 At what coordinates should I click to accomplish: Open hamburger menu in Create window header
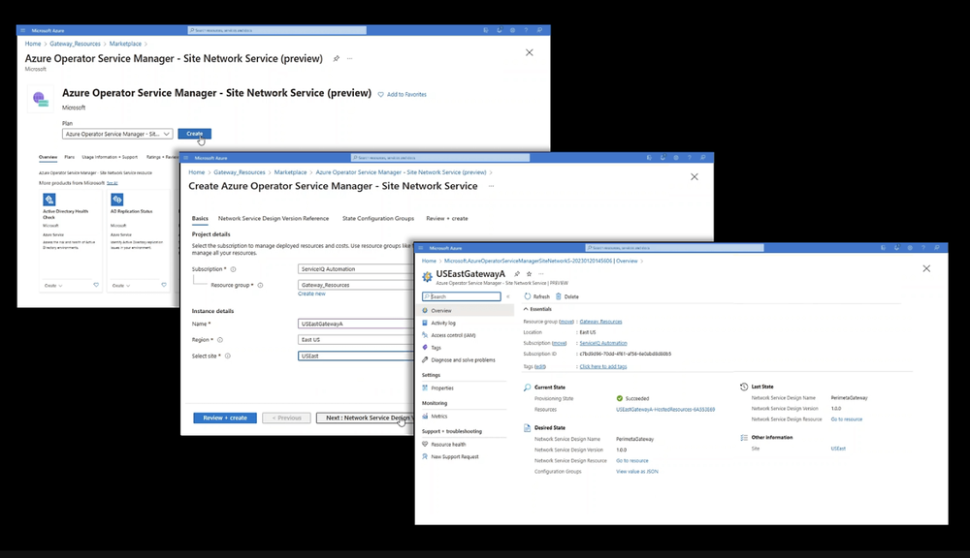pos(186,158)
